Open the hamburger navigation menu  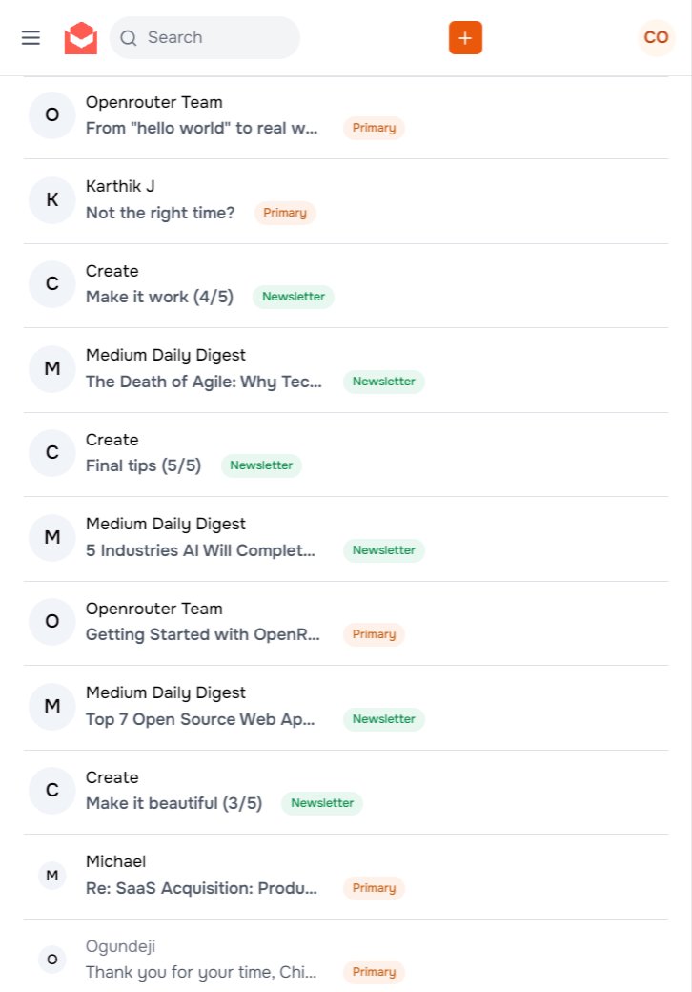tap(31, 37)
